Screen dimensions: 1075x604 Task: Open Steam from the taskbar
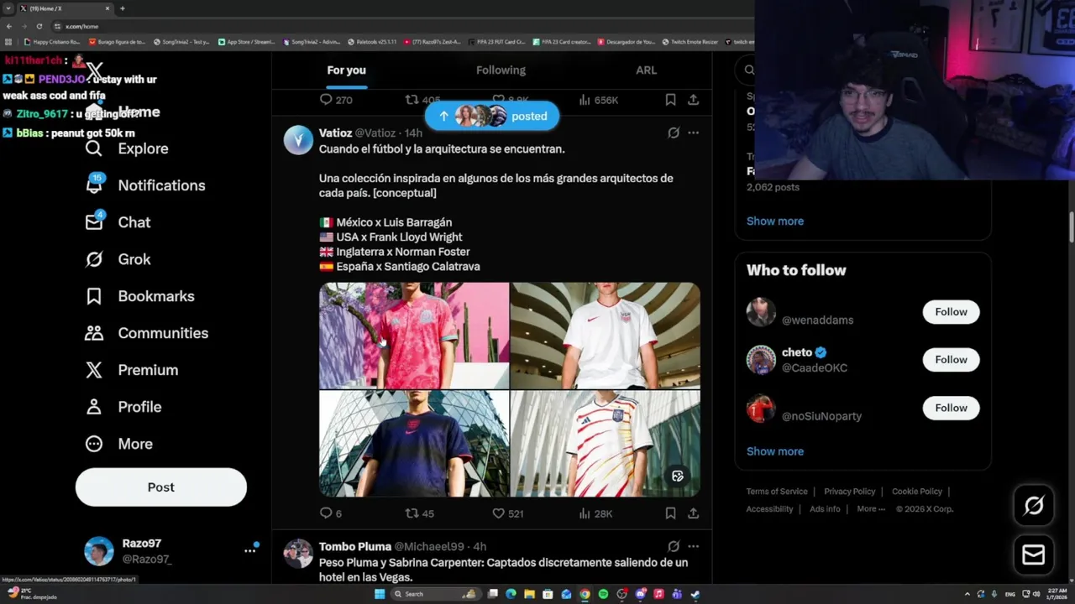point(695,594)
